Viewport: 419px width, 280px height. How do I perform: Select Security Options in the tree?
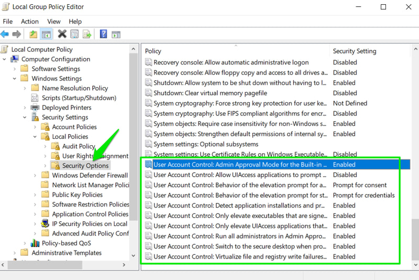pos(85,166)
